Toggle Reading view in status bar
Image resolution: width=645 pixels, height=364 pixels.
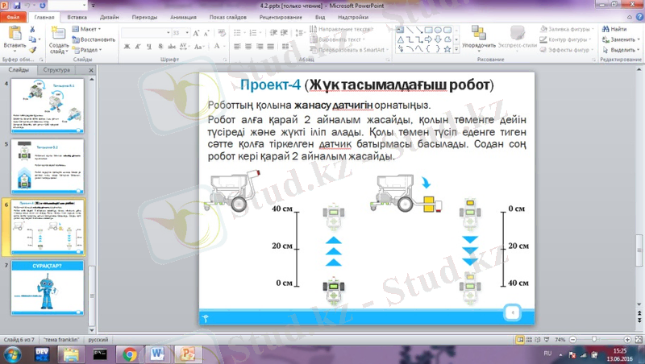coord(536,341)
